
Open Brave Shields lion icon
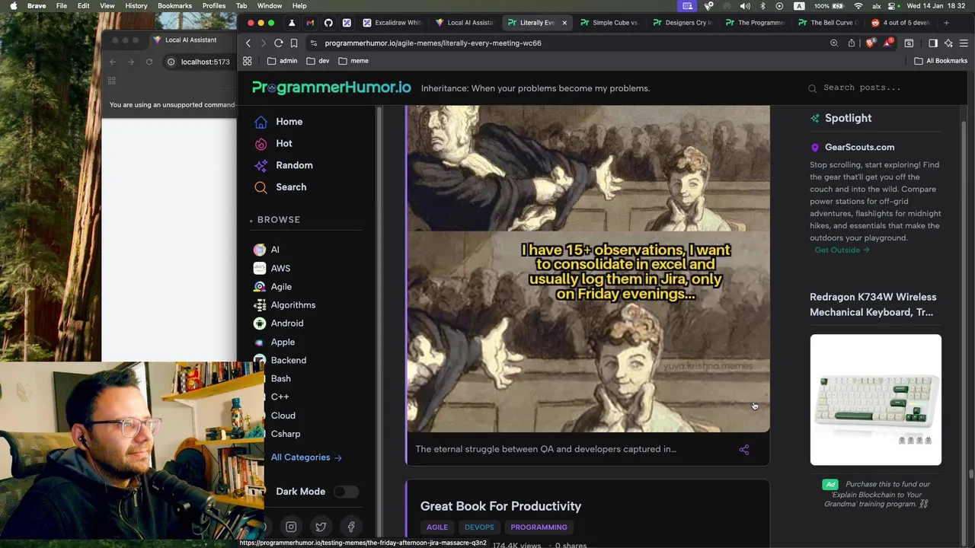click(x=870, y=43)
